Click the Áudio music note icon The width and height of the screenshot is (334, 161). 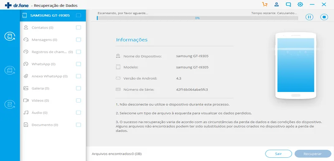(26, 112)
